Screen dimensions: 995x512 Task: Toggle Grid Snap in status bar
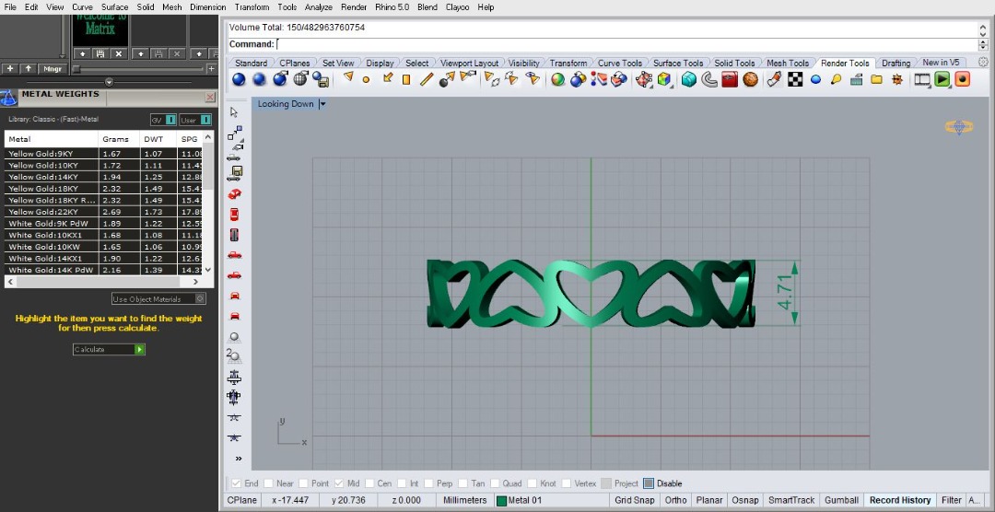click(635, 500)
